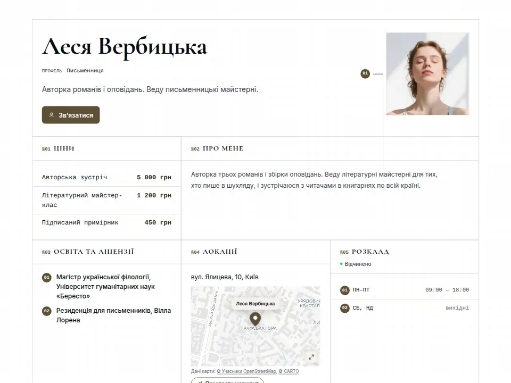Click the 450 грн price value
The image size is (511, 383).
[x=158, y=222]
